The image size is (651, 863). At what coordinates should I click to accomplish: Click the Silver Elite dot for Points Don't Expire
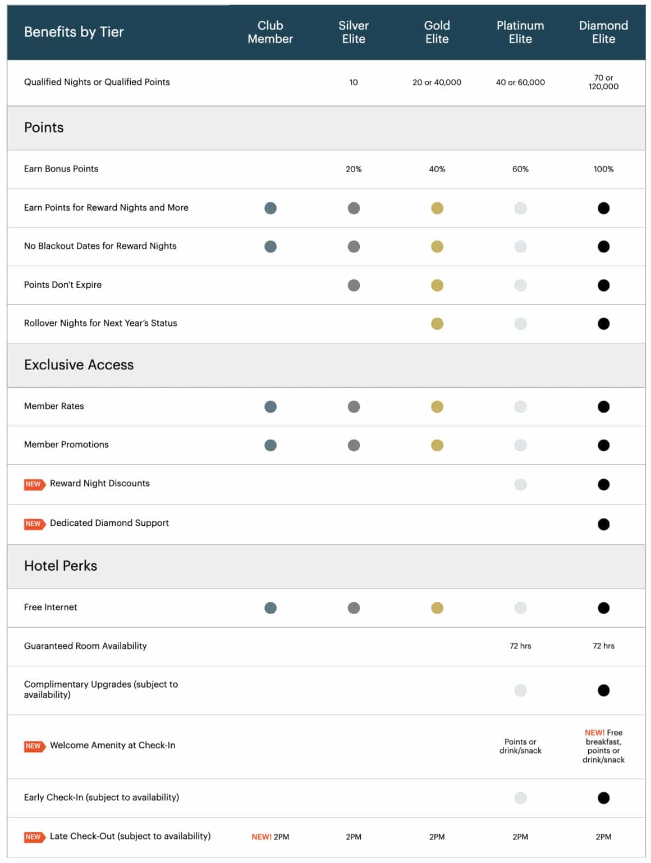(354, 285)
